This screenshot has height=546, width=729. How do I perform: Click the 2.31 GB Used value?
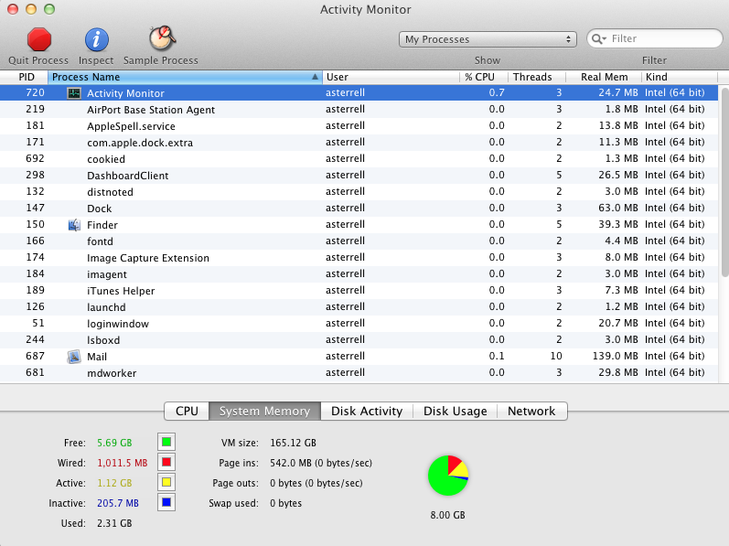pyautogui.click(x=114, y=523)
